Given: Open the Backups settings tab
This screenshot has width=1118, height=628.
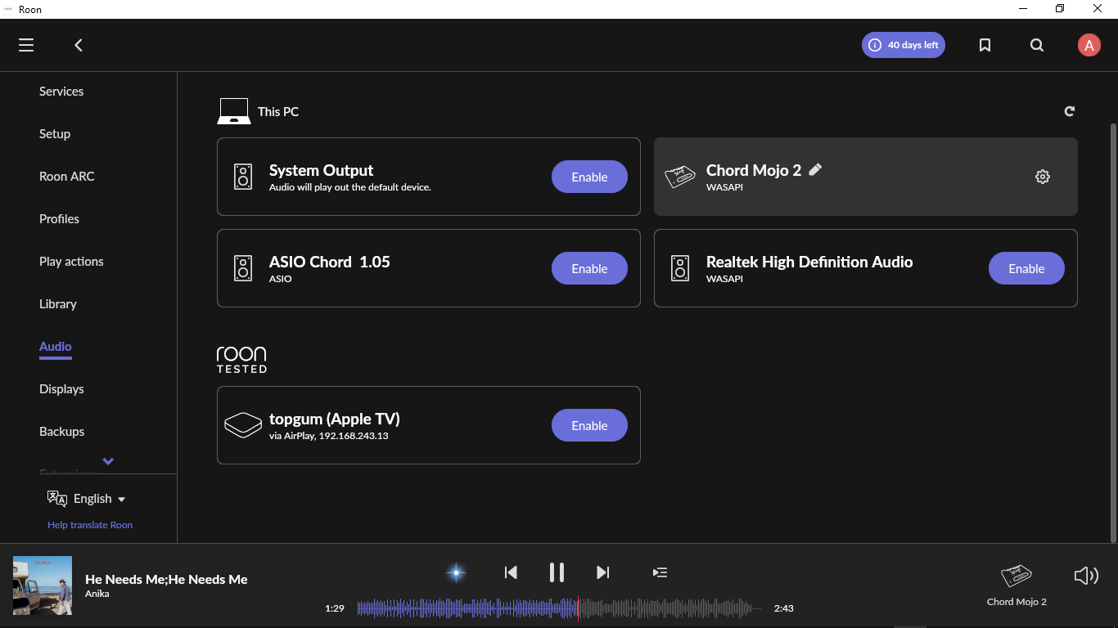Looking at the screenshot, I should coord(61,432).
